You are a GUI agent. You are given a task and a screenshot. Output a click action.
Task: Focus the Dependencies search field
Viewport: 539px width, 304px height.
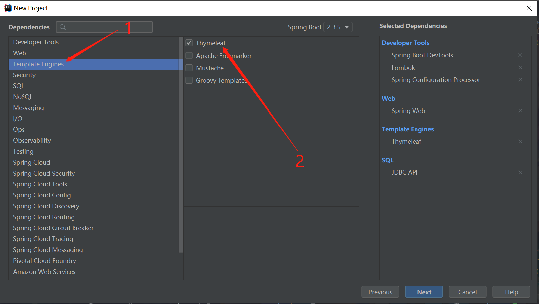coord(104,27)
